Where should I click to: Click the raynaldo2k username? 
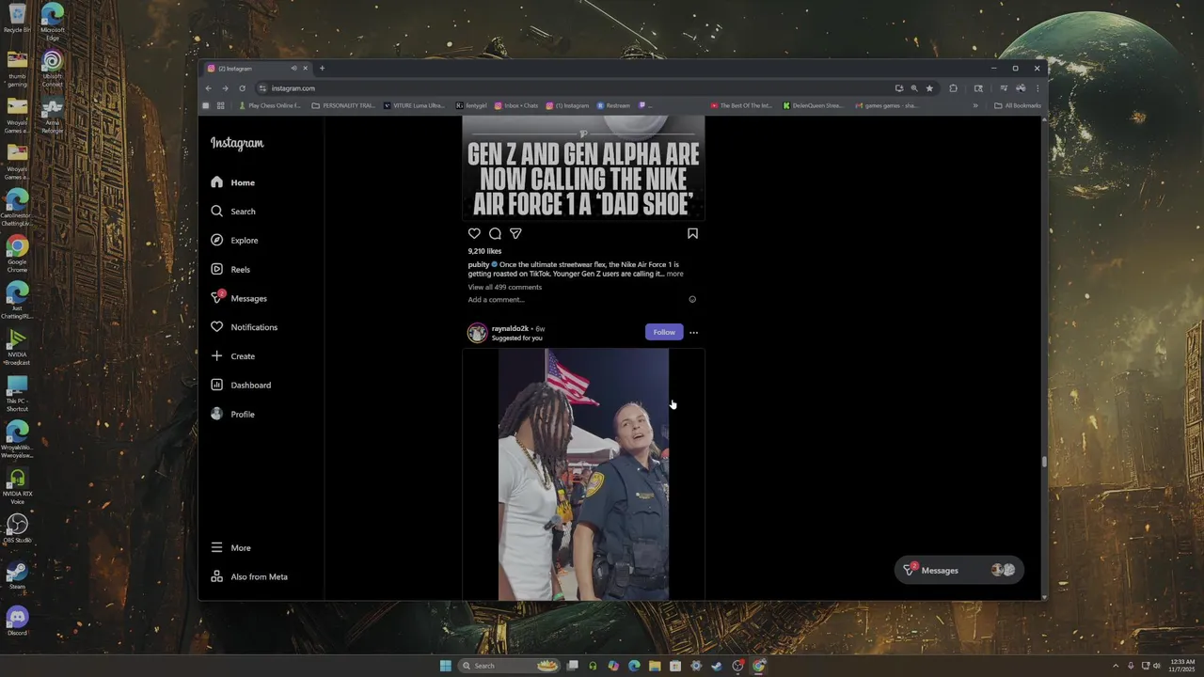coord(510,329)
